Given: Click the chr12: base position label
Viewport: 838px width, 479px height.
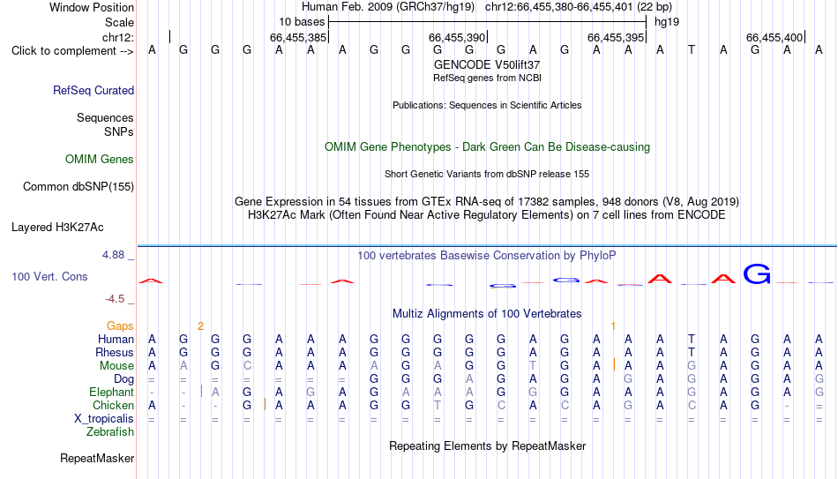Looking at the screenshot, I should click(118, 37).
